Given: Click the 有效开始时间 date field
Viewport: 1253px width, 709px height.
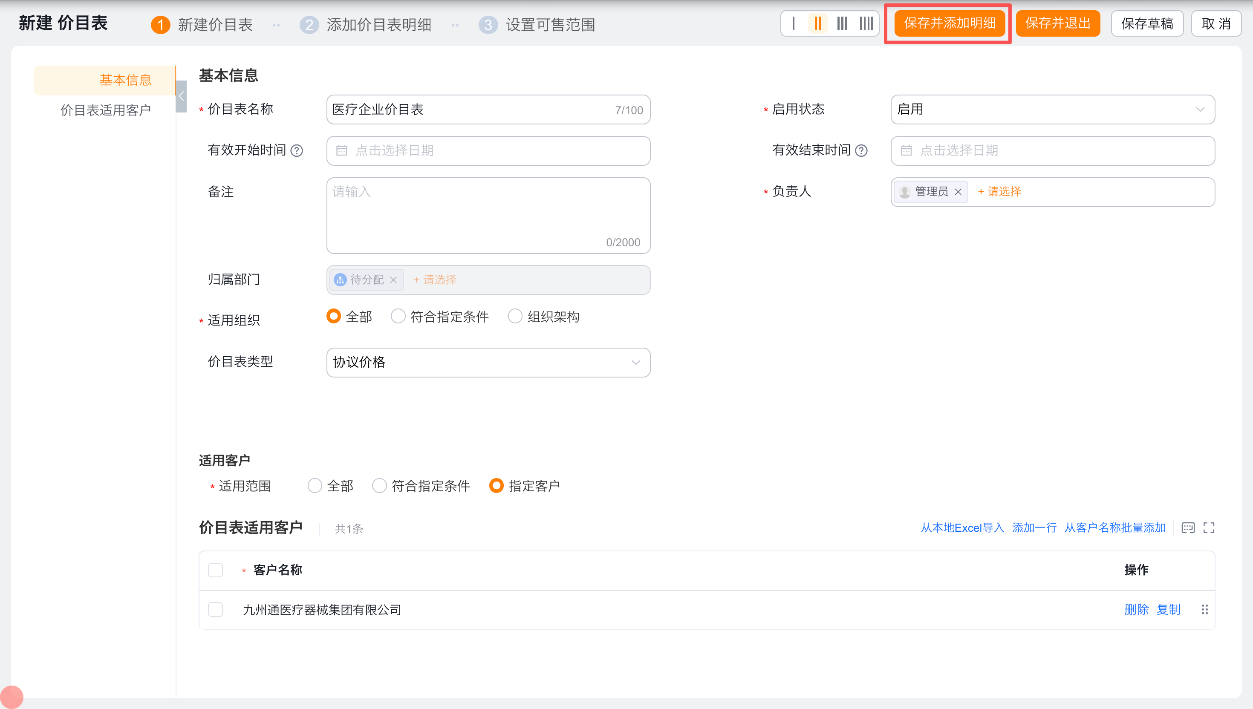Looking at the screenshot, I should [x=488, y=150].
